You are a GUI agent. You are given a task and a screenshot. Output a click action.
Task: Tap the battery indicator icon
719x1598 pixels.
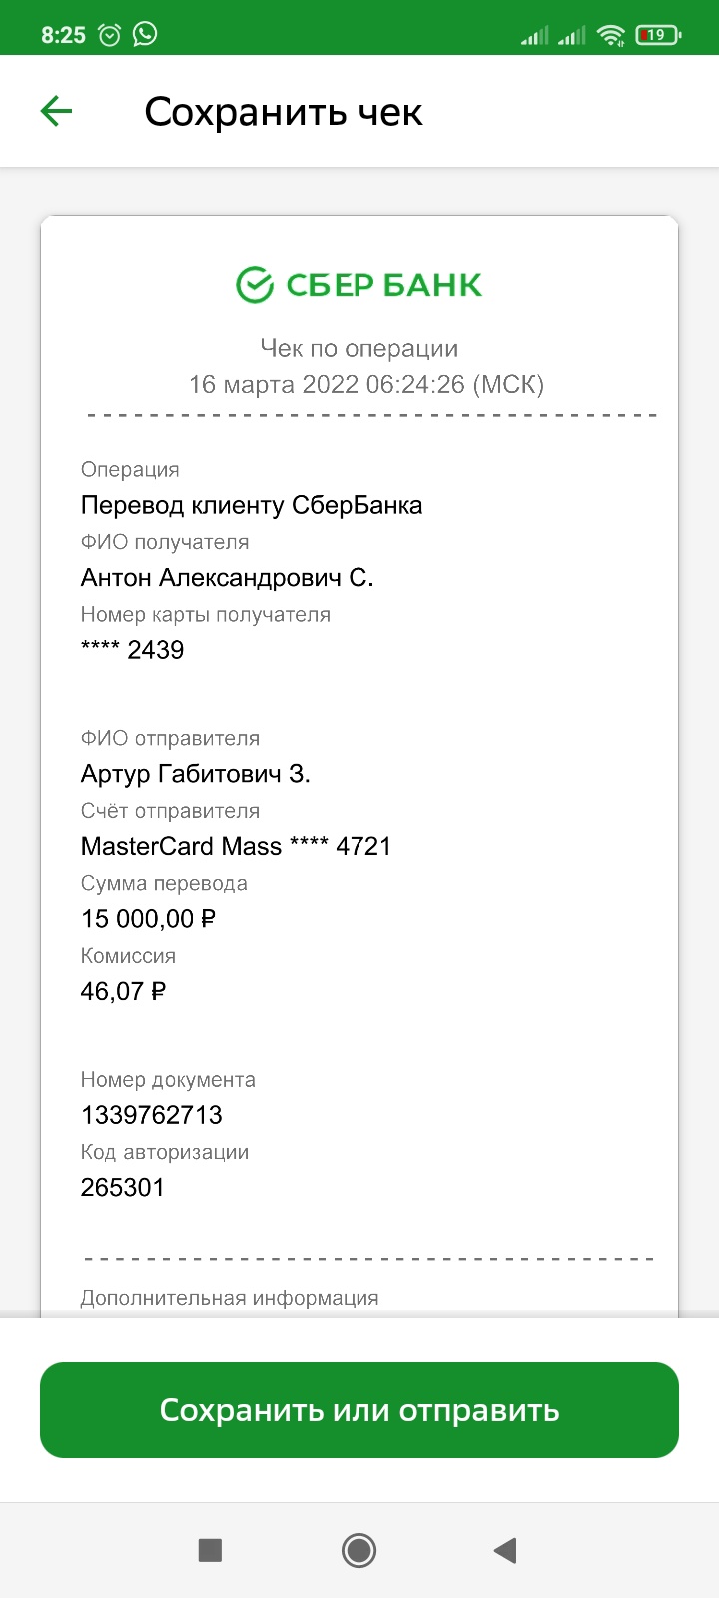(x=657, y=35)
